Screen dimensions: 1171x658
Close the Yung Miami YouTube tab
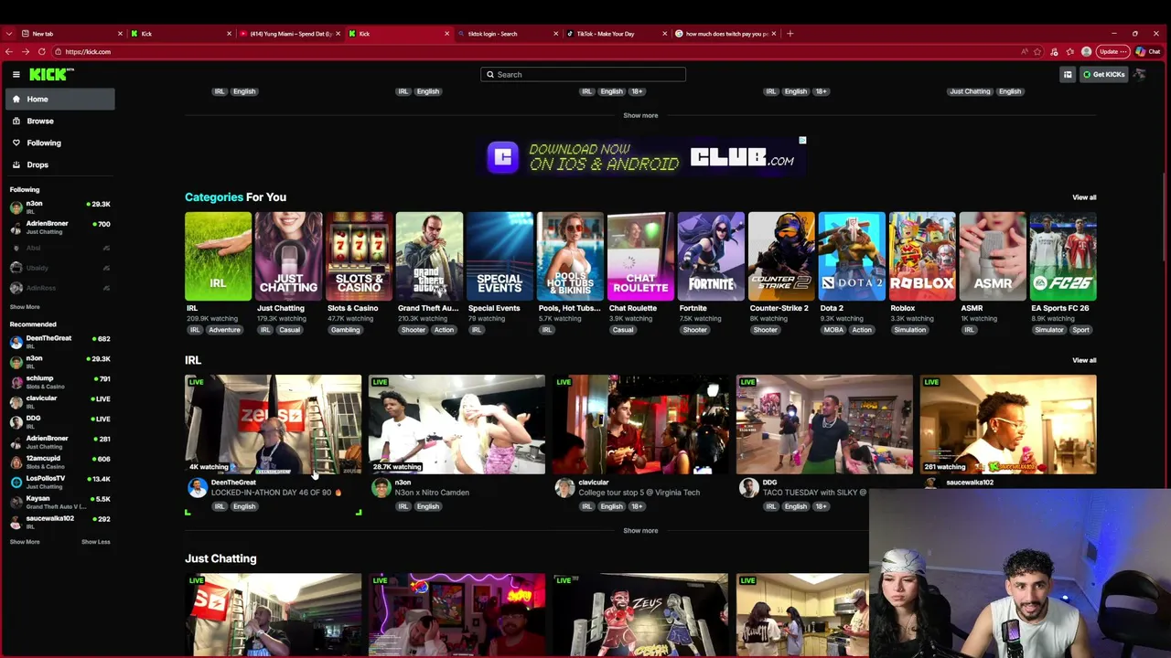click(338, 34)
